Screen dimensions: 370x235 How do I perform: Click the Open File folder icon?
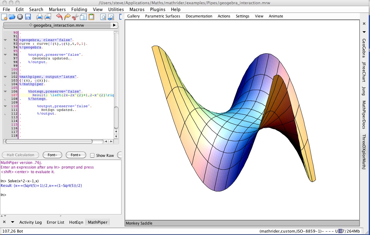pos(12,17)
